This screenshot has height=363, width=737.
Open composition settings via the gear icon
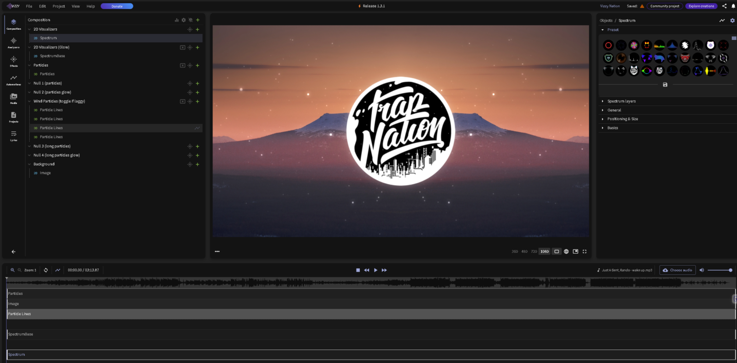183,20
